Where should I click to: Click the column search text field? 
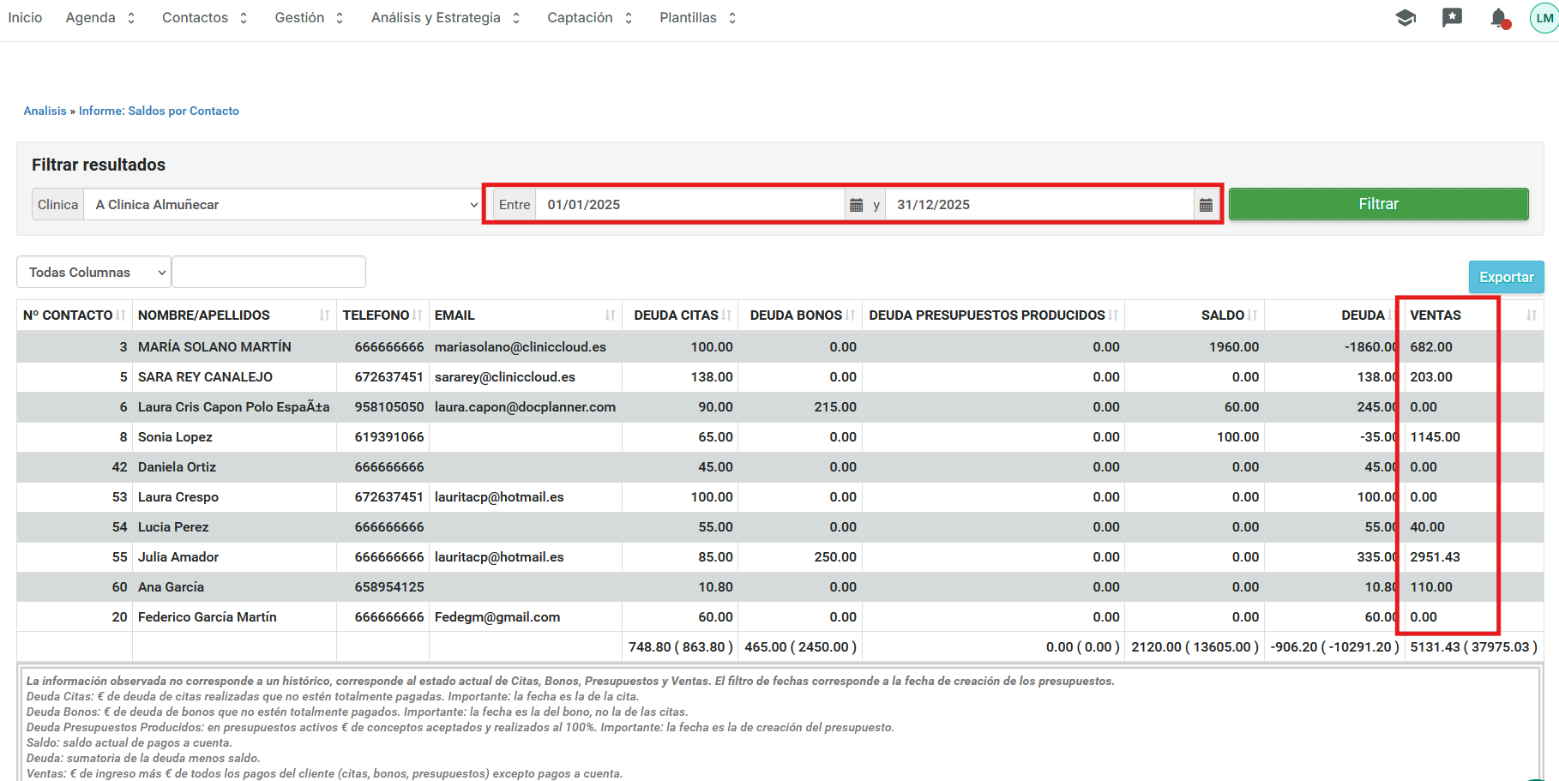click(x=268, y=273)
